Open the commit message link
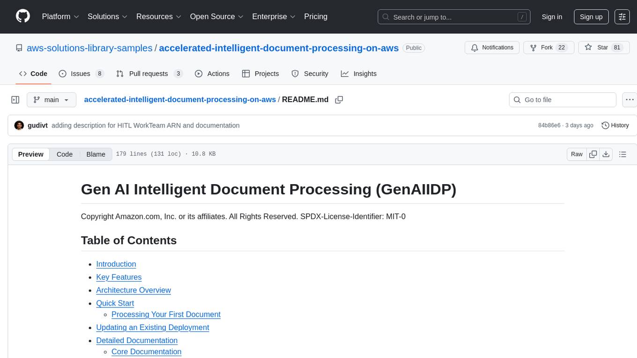This screenshot has height=358, width=637. pos(145,125)
